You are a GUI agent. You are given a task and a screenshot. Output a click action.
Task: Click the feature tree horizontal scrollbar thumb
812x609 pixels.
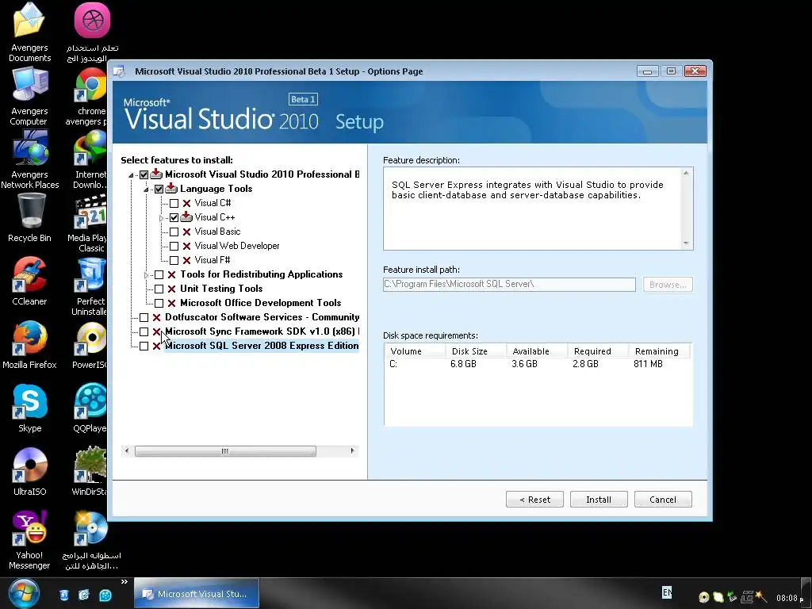click(x=225, y=451)
